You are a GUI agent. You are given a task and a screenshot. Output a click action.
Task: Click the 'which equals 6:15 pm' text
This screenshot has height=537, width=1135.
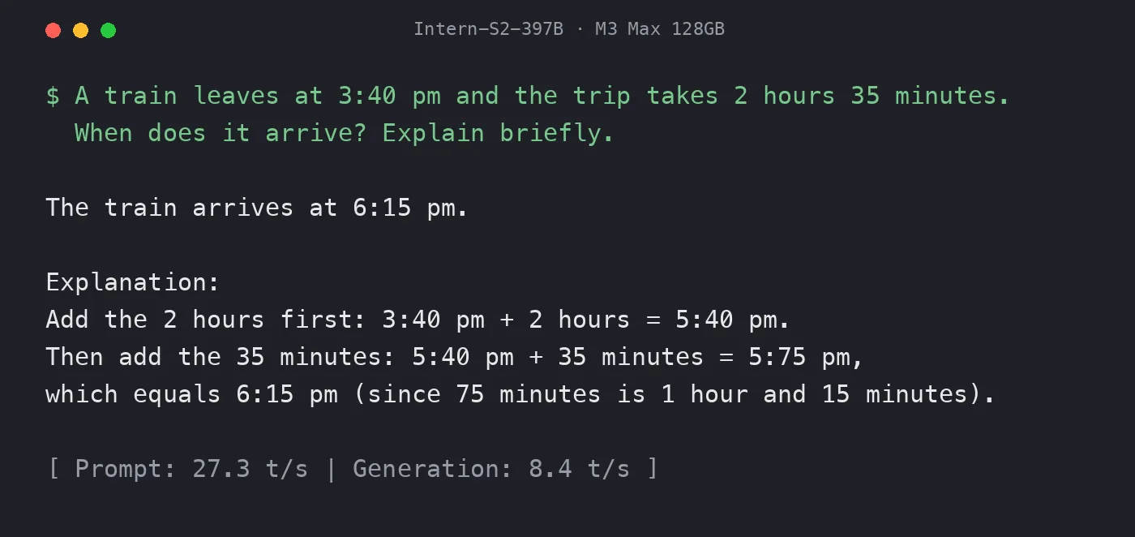click(191, 394)
